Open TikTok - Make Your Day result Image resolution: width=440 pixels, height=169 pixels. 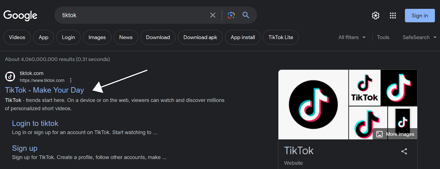(45, 90)
